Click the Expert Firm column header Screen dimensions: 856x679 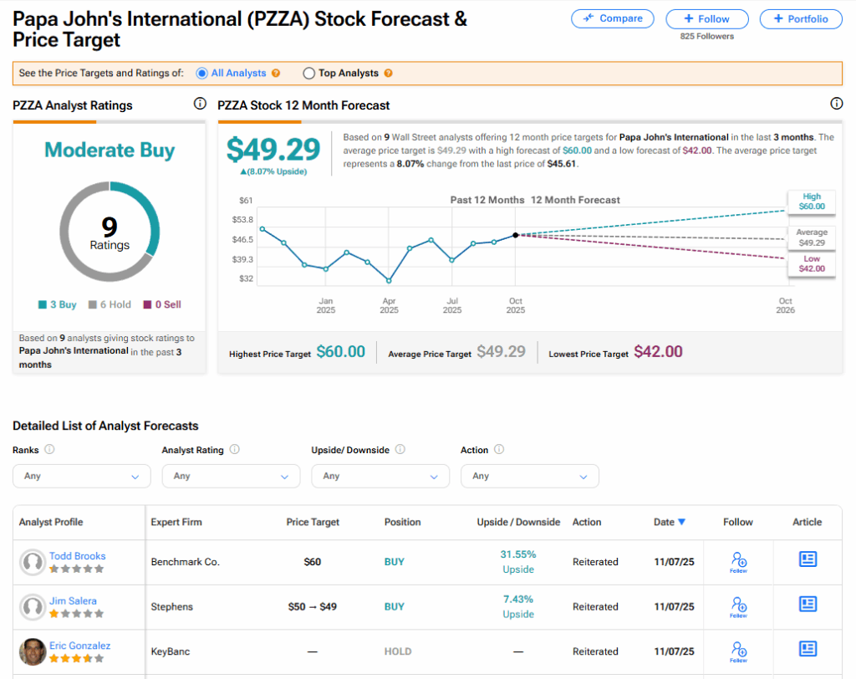click(x=176, y=522)
